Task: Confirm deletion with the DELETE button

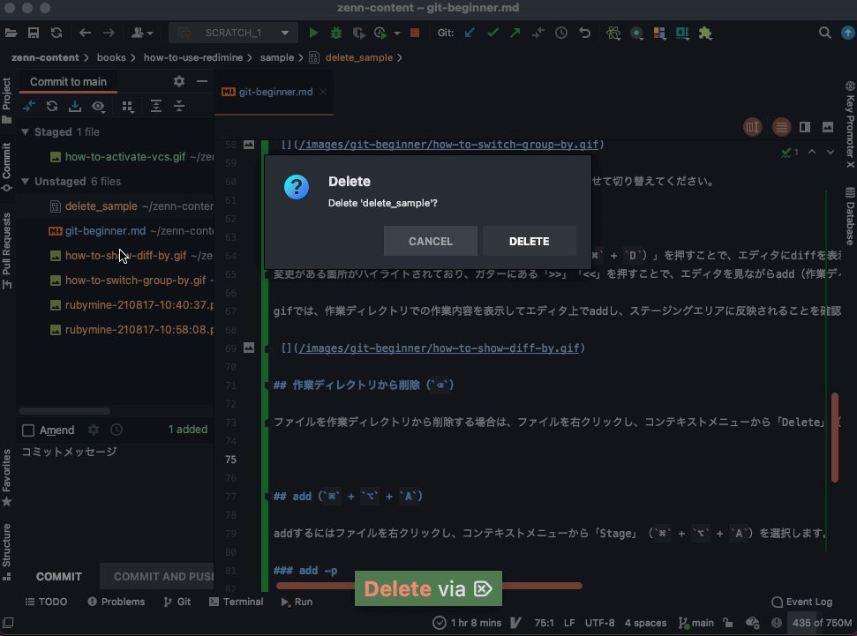Action: [529, 240]
